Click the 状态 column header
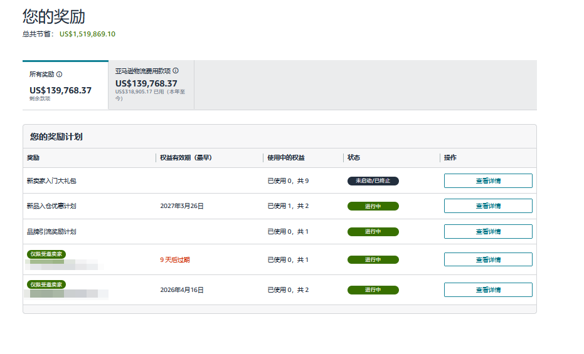Image resolution: width=584 pixels, height=354 pixels. 354,158
